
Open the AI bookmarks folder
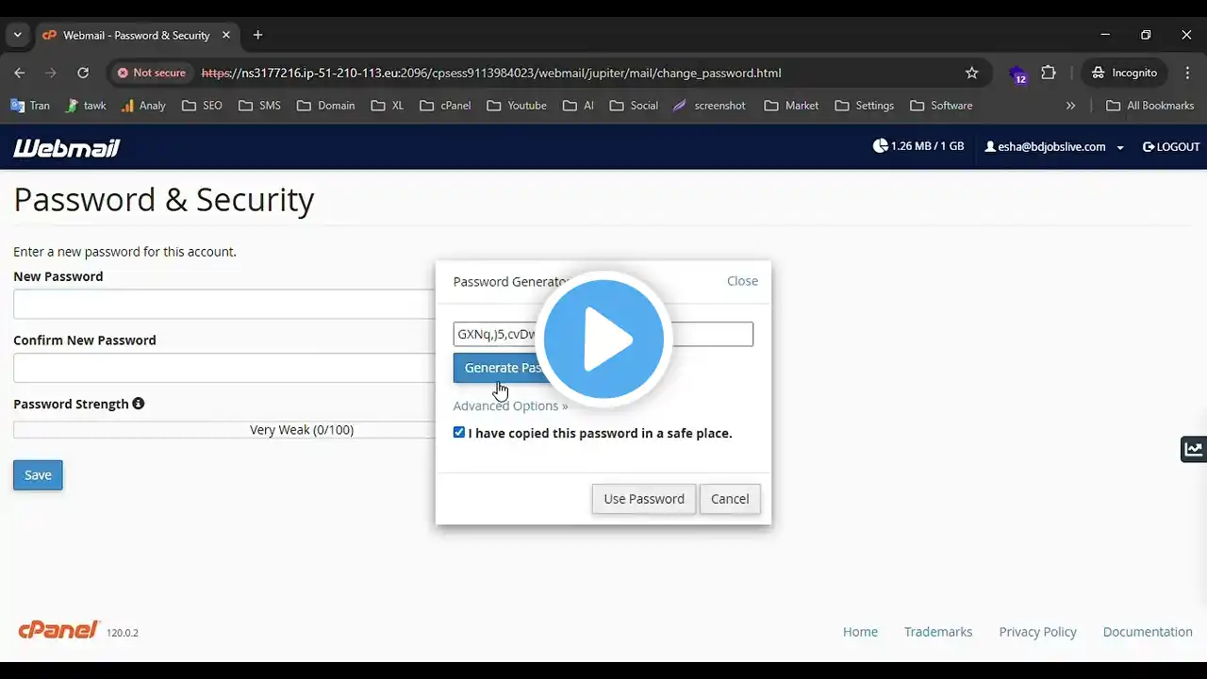click(578, 106)
